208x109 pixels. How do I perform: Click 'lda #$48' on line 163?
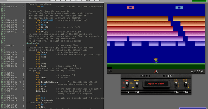click(x=41, y=25)
